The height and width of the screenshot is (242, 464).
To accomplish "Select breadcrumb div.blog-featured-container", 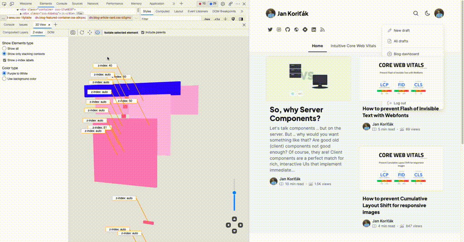I will pyautogui.click(x=60, y=18).
